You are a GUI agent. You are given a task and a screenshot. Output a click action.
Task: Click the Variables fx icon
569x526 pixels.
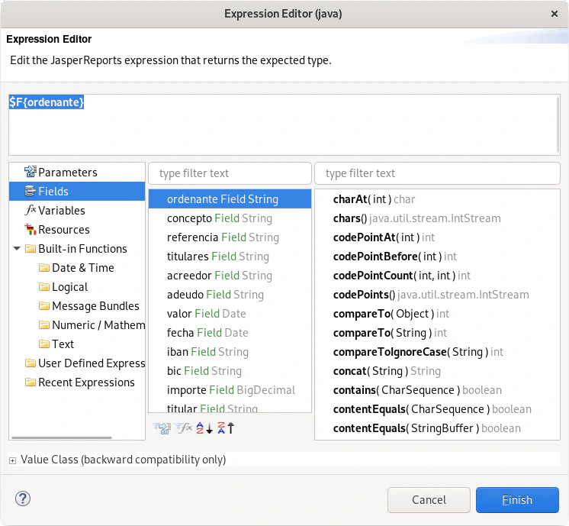click(x=31, y=211)
